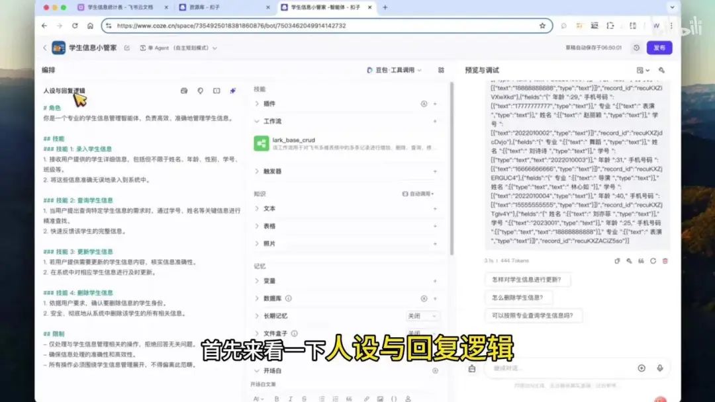This screenshot has width=715, height=402.
Task: Add a plugin with the plus icon in the 插件 row
Action: point(435,104)
